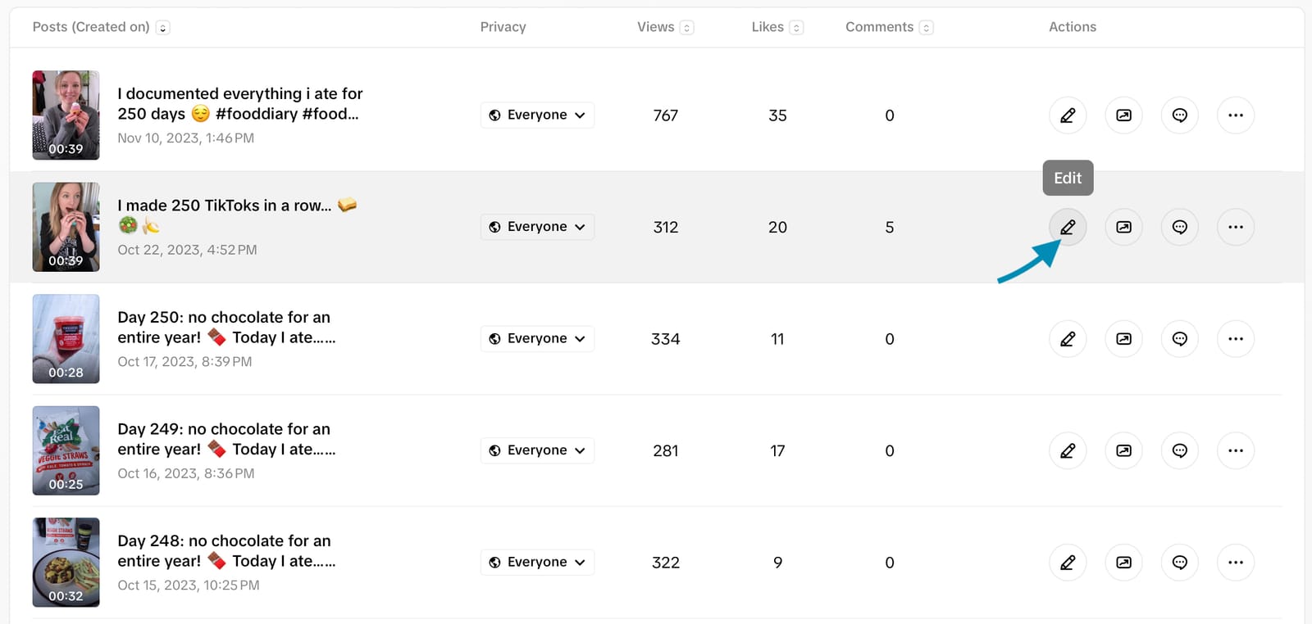Viewport: 1312px width, 624px height.
Task: Open more options for the Day 248 post
Action: click(1235, 563)
